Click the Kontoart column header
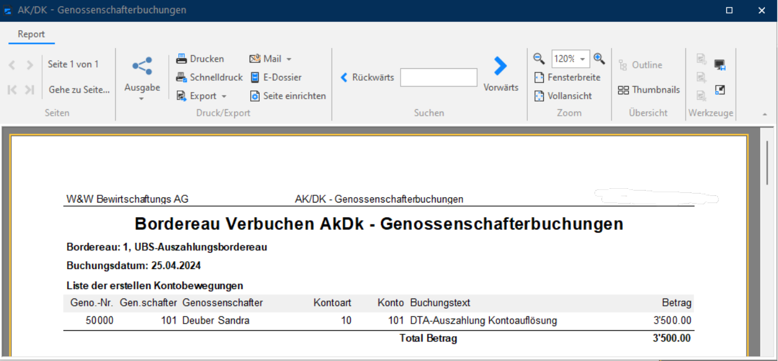Viewport: 778px width, 361px height. click(x=332, y=303)
